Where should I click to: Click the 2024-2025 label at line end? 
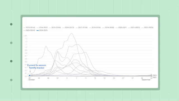[x=155, y=76]
